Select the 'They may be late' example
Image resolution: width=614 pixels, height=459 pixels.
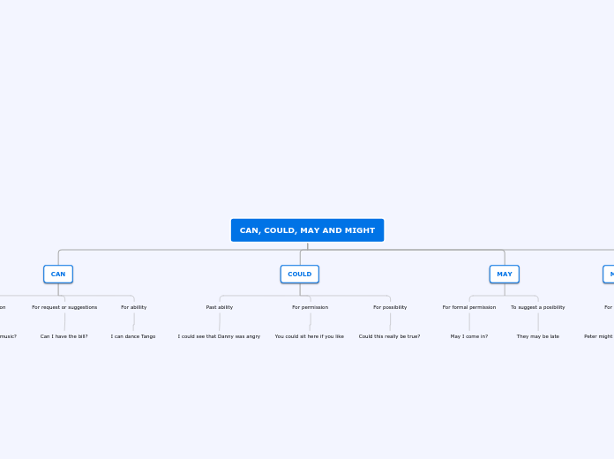point(538,336)
